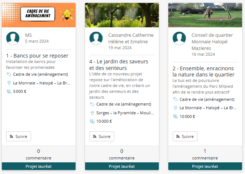Click the avatar icon next to MS
The height and width of the screenshot is (174, 245).
[13, 38]
